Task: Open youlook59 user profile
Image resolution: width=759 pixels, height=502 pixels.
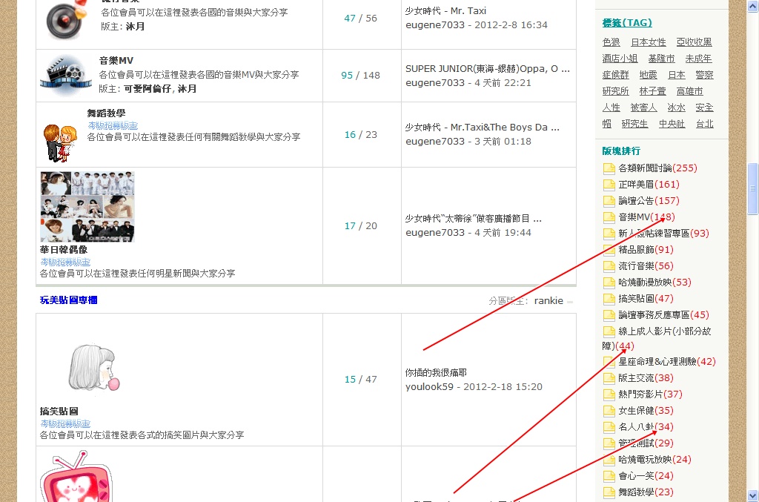Action: coord(429,387)
